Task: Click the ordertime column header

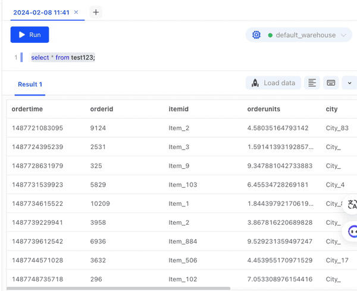Action: 27,109
